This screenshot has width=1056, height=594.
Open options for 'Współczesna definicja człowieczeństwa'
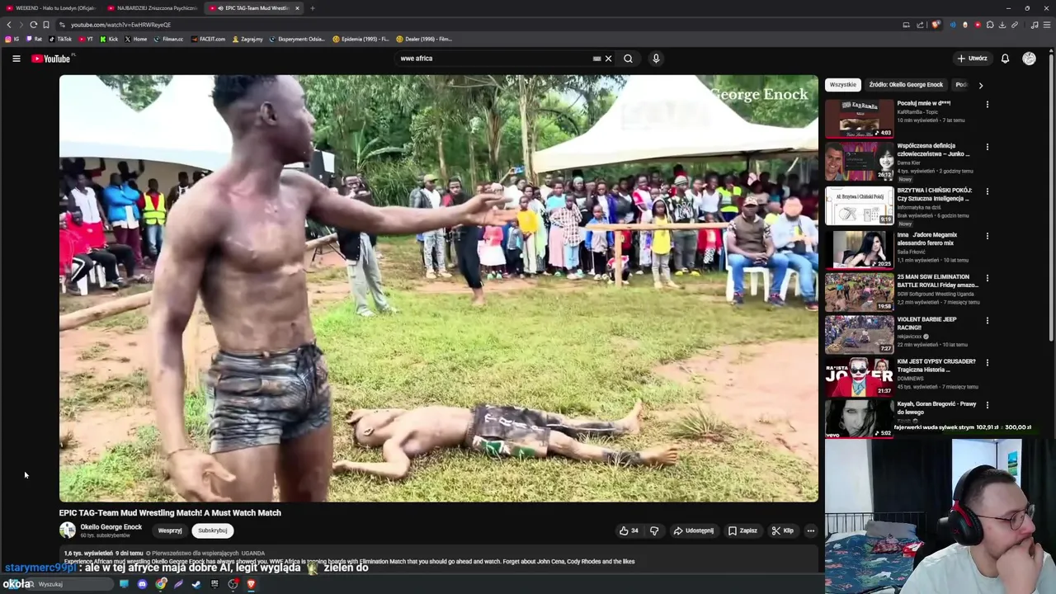987,147
